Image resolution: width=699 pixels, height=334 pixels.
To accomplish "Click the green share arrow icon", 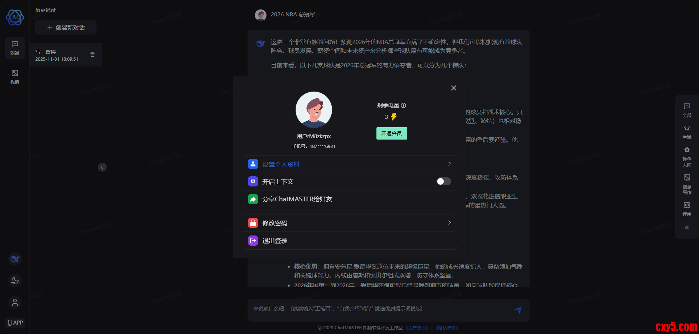I will [253, 199].
